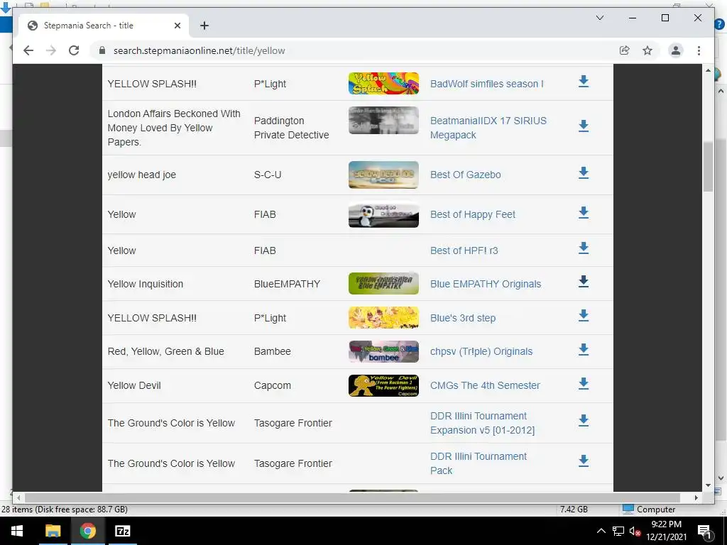Click the address bar URL
Viewport: 727px width, 545px height.
[x=199, y=50]
